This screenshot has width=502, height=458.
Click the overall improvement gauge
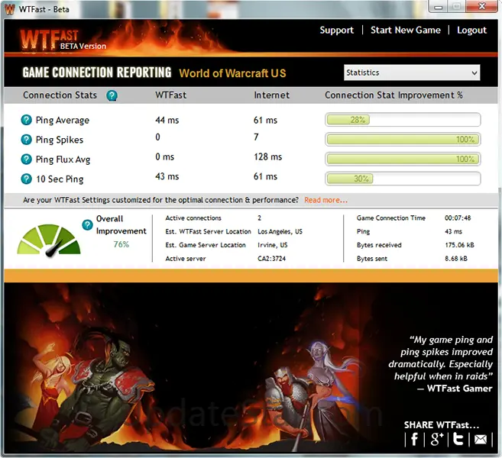coord(49,240)
